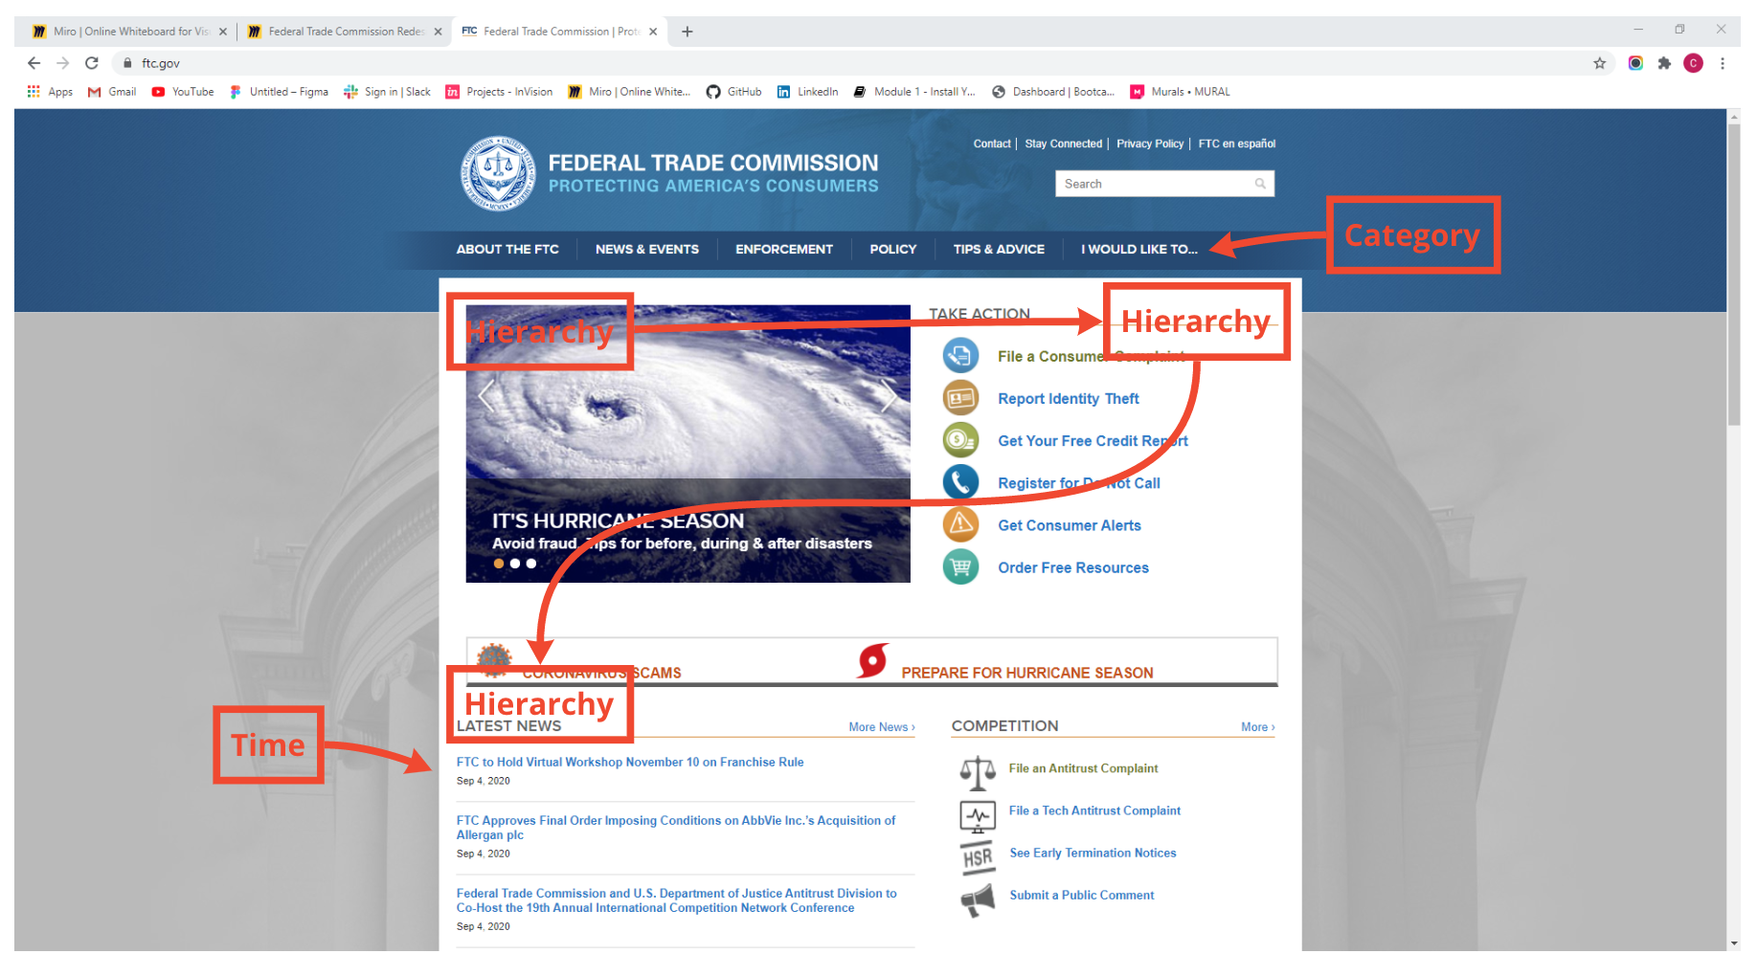Click the Report Identity Theft icon
This screenshot has width=1758, height=976.
[x=960, y=398]
